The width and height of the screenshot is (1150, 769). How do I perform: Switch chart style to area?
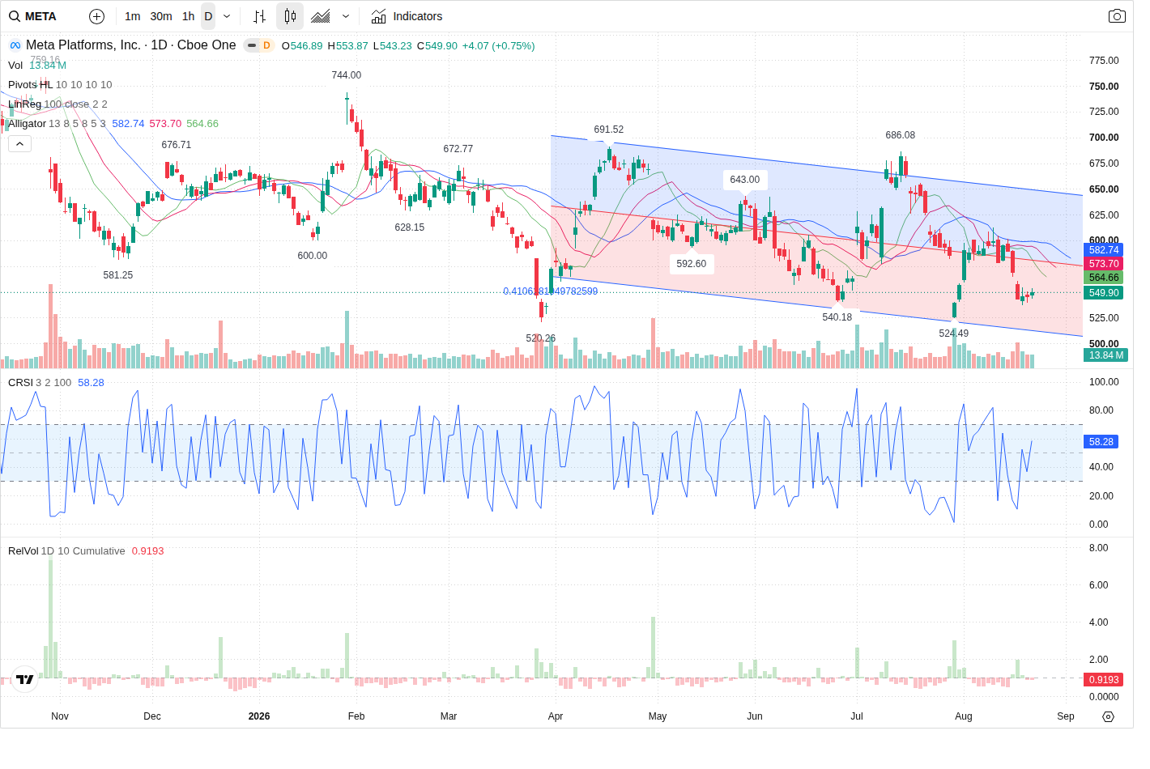coord(321,16)
